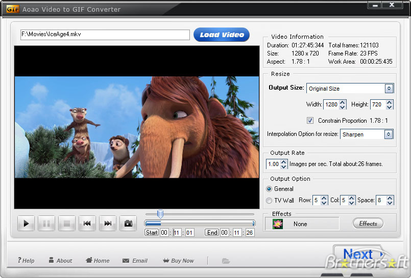Pause the video playback
The image size is (411, 278).
46,223
